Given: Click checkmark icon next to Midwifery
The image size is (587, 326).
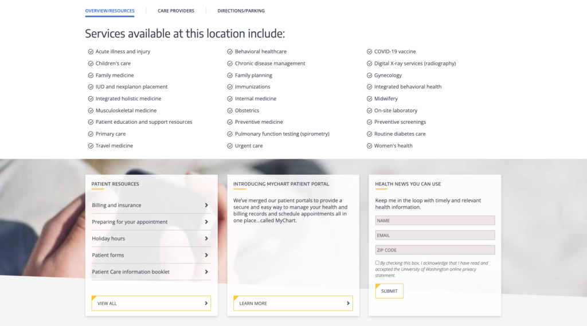Looking at the screenshot, I should point(370,99).
